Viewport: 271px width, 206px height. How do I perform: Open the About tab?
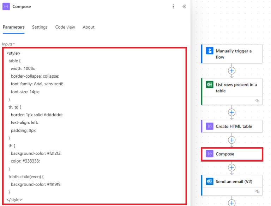[x=89, y=27]
